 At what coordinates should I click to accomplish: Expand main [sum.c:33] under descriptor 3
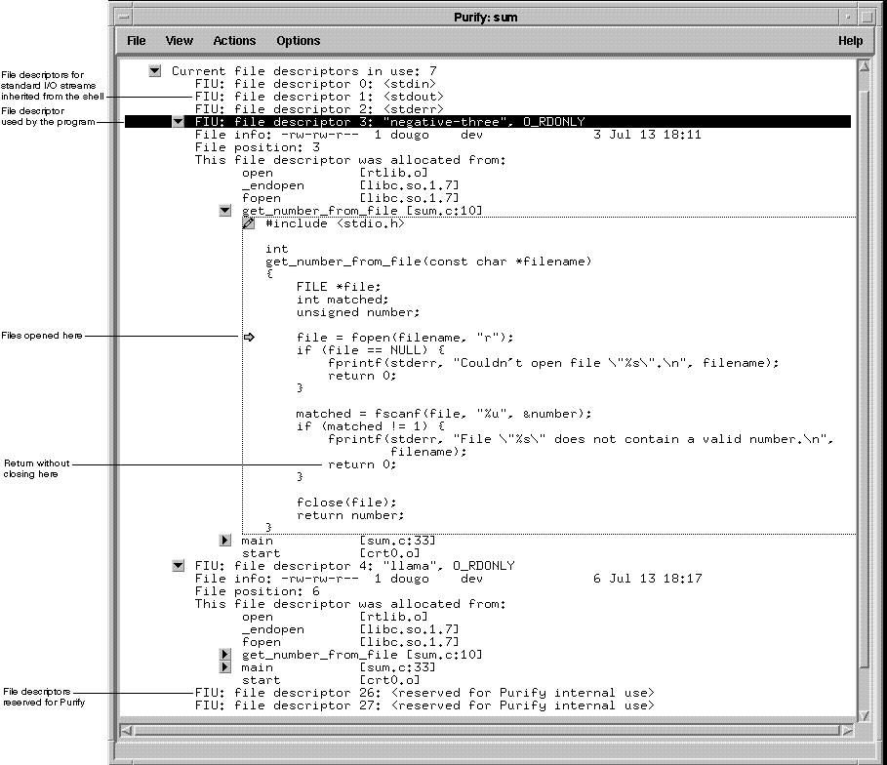224,541
